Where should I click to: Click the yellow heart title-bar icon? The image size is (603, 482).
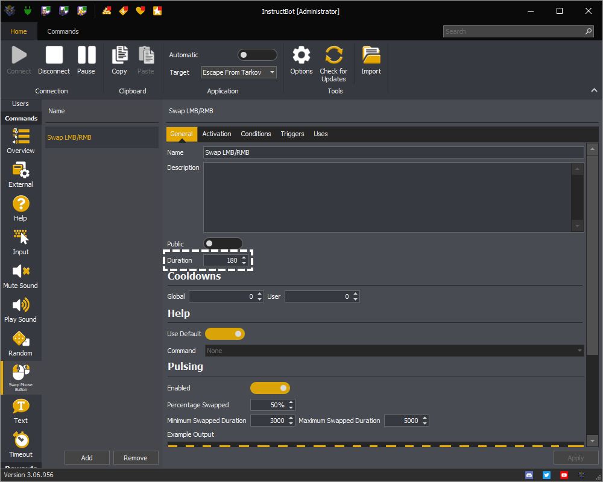pos(140,11)
